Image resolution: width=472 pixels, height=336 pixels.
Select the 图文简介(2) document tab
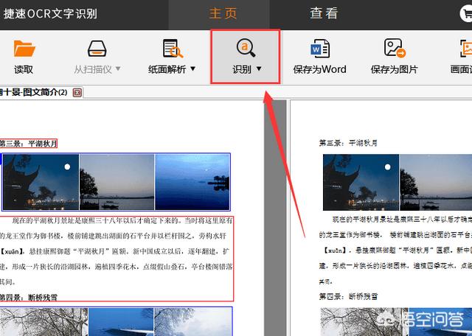click(x=33, y=93)
